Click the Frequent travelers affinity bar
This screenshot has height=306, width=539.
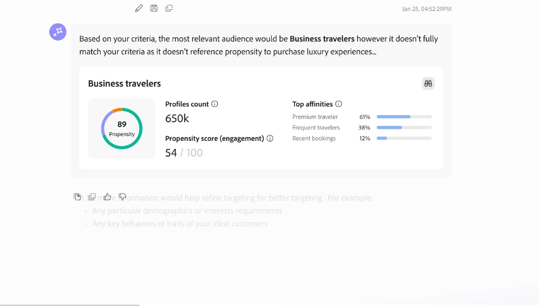coord(404,127)
